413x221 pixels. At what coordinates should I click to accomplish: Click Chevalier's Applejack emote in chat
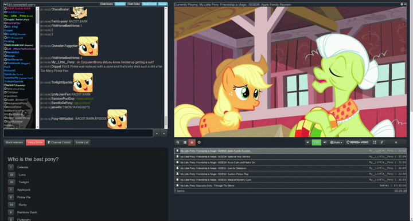point(88,46)
